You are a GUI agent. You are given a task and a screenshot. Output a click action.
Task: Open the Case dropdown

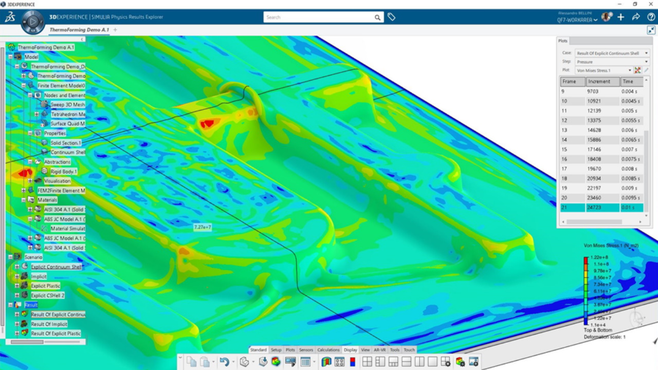click(612, 53)
